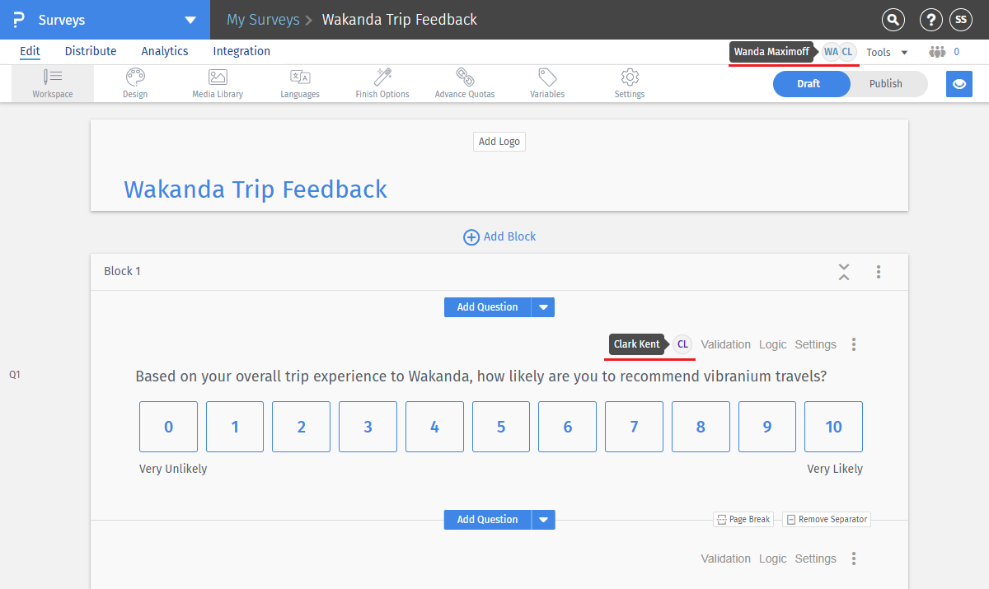Select rating 8 on the scale
Image resolution: width=989 pixels, height=589 pixels.
(701, 427)
